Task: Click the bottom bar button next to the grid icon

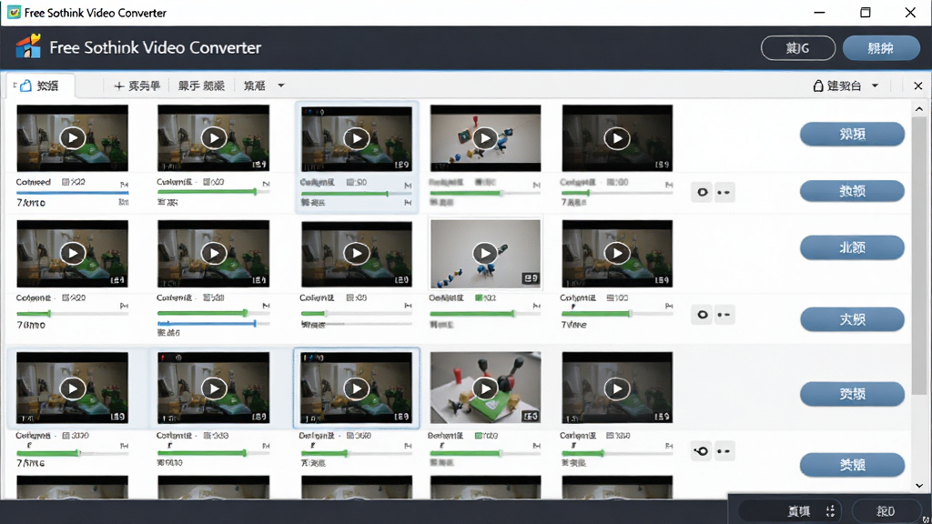Action: tap(790, 511)
